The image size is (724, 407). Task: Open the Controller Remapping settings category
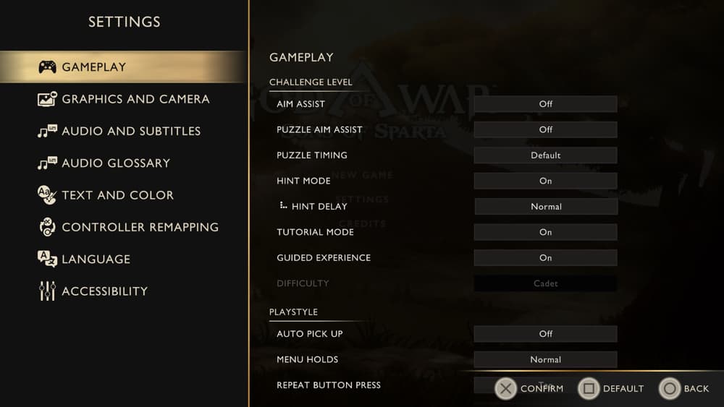coord(140,227)
